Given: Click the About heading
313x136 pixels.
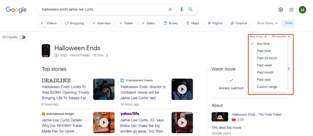Looking at the screenshot, I should [217, 105].
